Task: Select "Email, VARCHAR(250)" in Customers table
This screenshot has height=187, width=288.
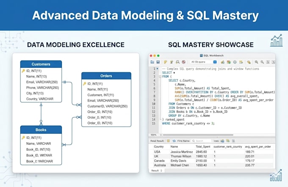Action: tap(42, 82)
